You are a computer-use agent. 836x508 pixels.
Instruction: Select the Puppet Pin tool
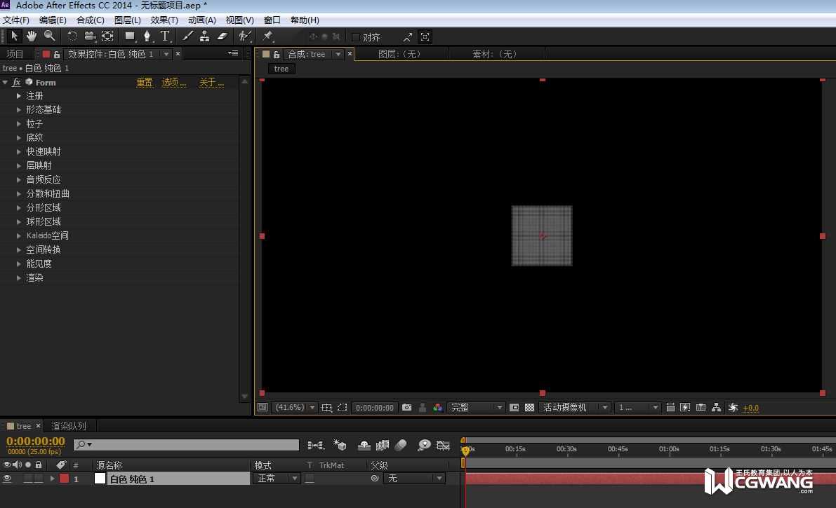pos(267,36)
